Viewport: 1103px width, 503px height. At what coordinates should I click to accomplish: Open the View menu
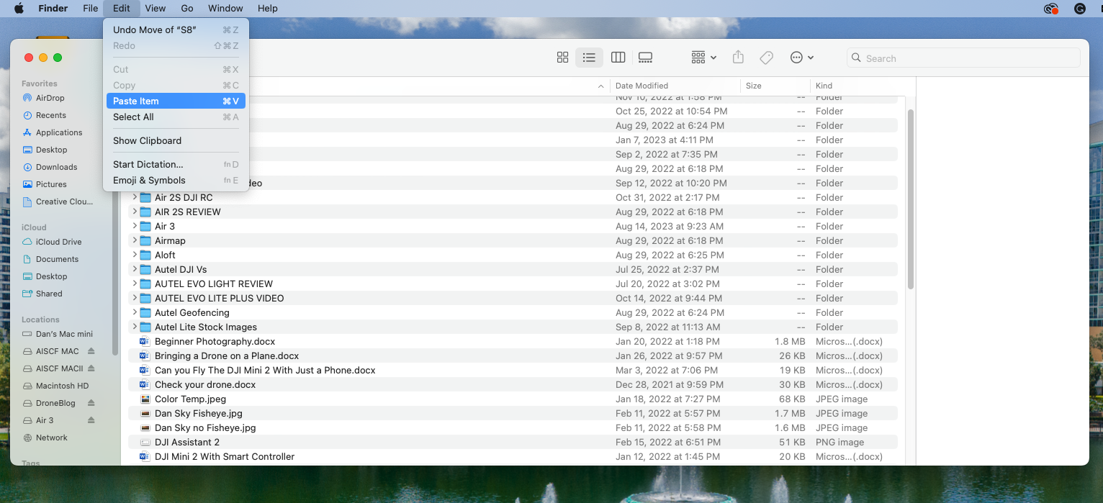(156, 9)
